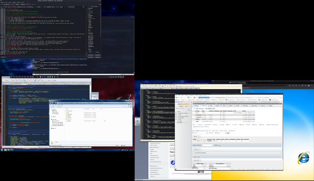Expand the performance_schema database node
The image size is (314, 181).
(176, 116)
